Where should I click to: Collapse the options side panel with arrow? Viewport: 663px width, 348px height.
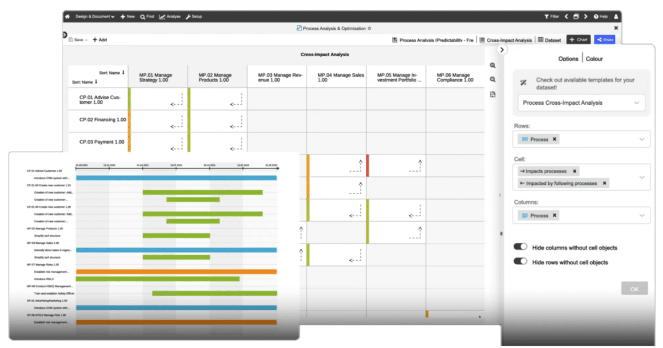pyautogui.click(x=502, y=50)
